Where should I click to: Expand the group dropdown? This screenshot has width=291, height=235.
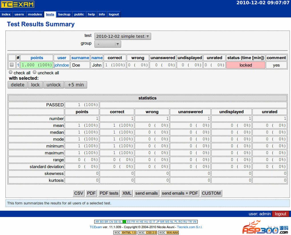[x=108, y=44]
